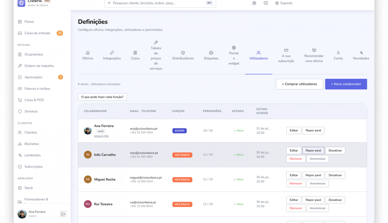
Task: Open Tabela de preços de serviços tab
Action: (156, 55)
